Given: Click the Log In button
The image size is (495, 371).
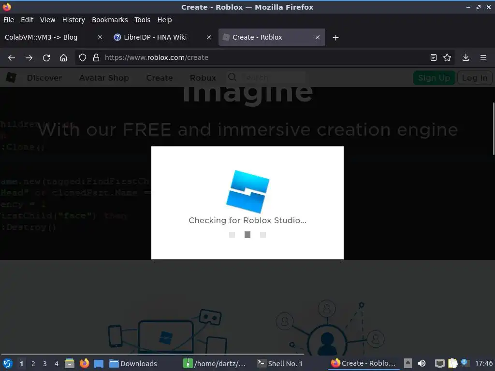Looking at the screenshot, I should pyautogui.click(x=475, y=78).
